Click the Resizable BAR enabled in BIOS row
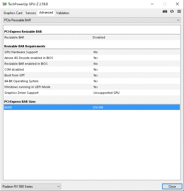 [x=92, y=64]
